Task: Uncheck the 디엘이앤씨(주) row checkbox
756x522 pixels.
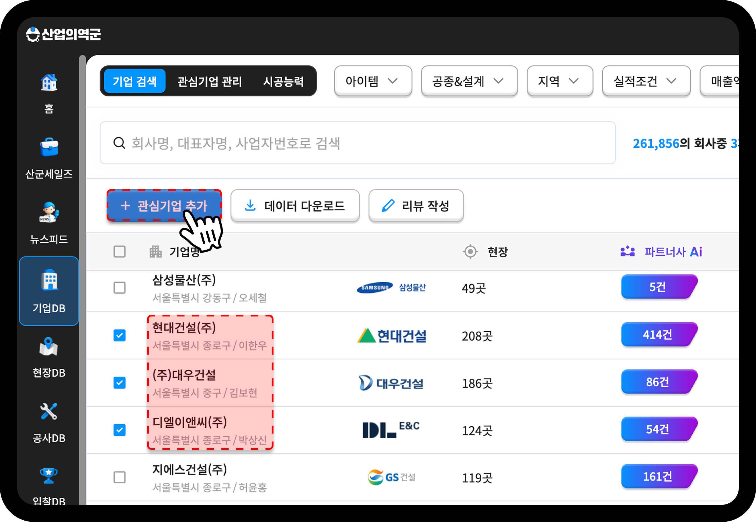Action: 119,430
